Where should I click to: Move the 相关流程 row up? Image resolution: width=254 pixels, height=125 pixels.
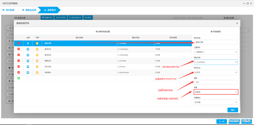pos(28,67)
